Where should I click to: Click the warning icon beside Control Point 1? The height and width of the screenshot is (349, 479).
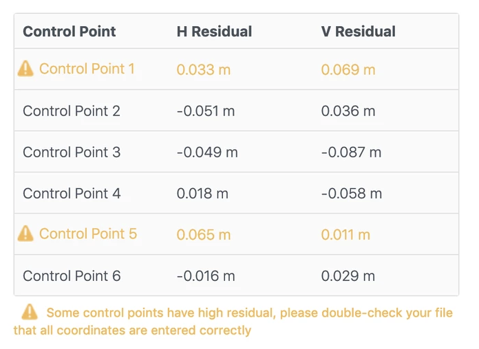25,68
